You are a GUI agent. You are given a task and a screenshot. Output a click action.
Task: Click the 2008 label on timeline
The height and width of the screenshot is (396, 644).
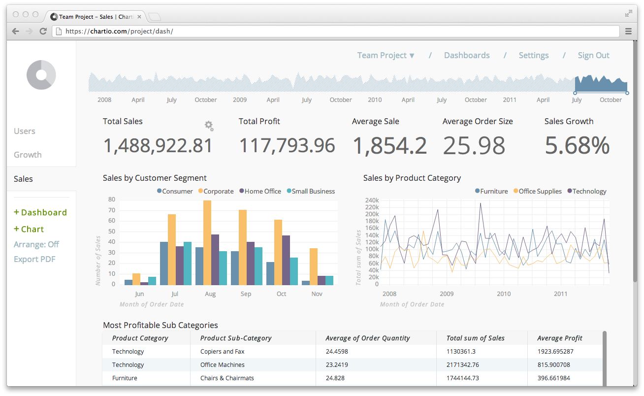104,99
